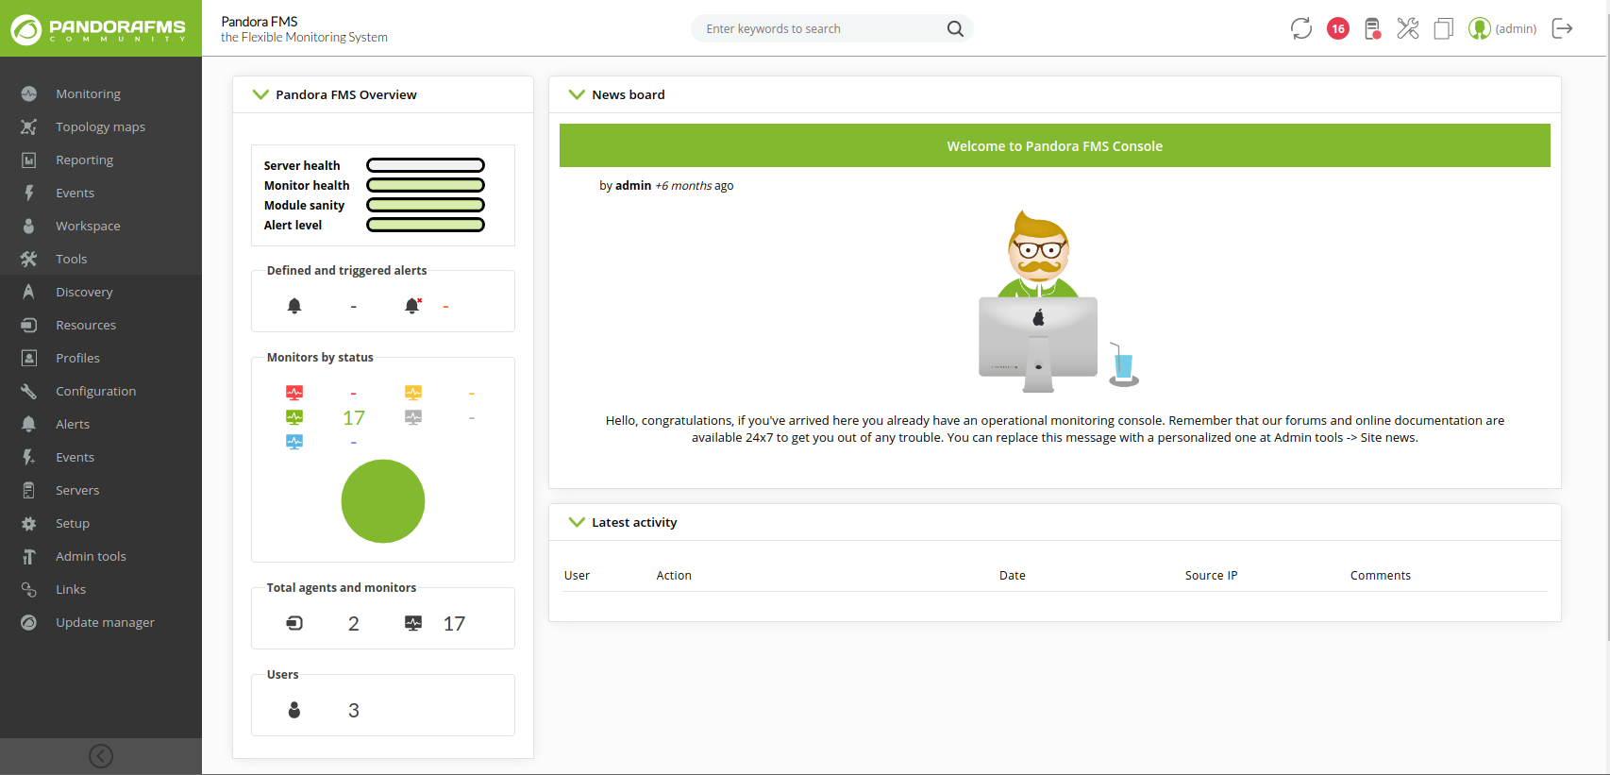
Task: Click the green normal monitors icon
Action: 294,417
